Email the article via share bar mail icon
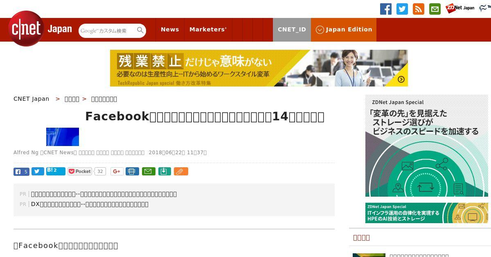 (x=149, y=171)
